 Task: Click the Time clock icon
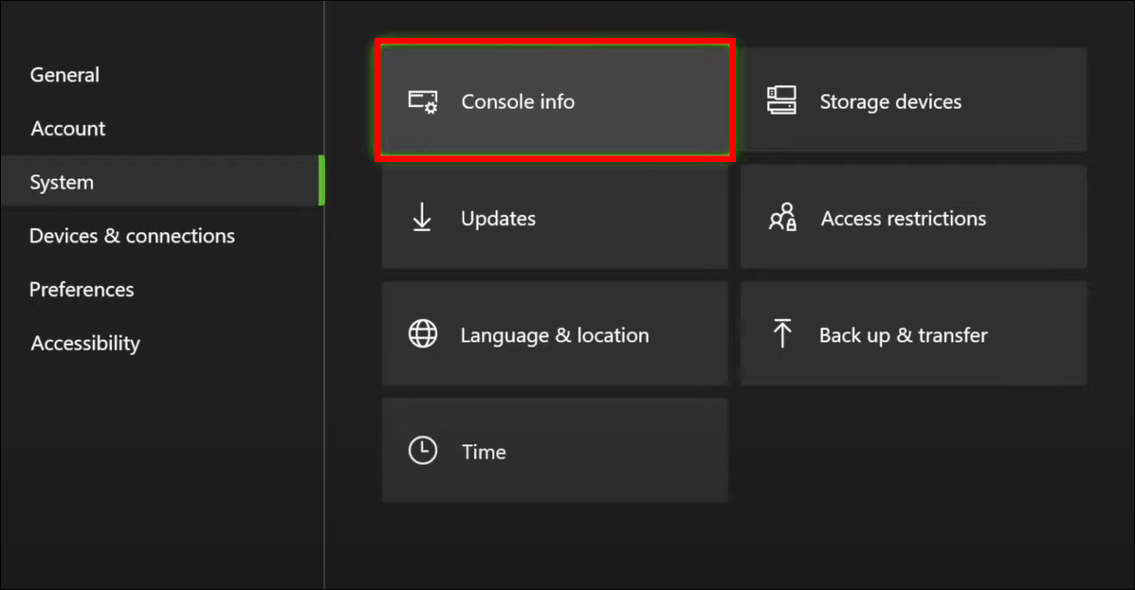[421, 452]
